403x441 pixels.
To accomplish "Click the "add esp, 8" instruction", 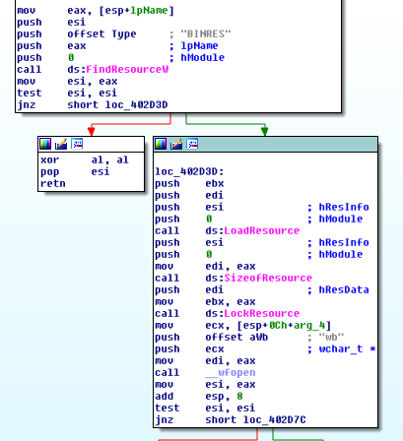I will tap(199, 396).
